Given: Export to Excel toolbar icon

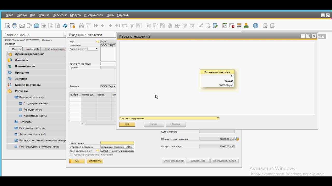Looking at the screenshot, I should [x=44, y=26].
